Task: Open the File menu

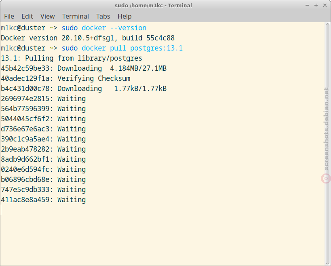Action: click(9, 16)
